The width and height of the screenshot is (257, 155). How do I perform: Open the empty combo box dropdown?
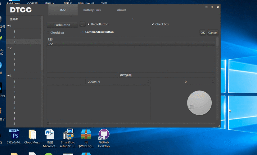pyautogui.click(x=82, y=75)
